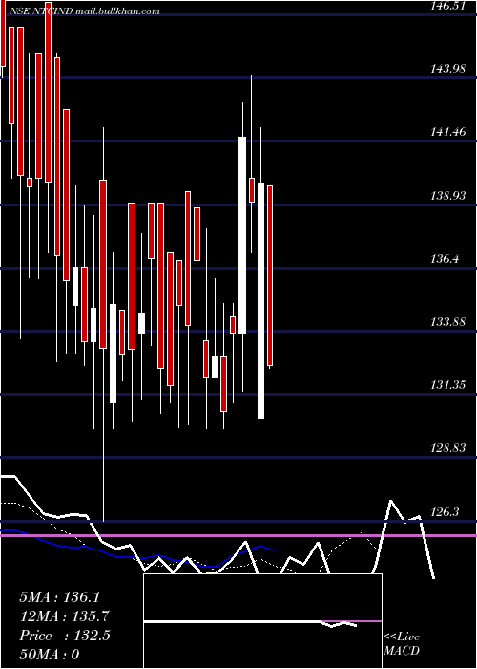Click the 136.4 price axis label
477x669 pixels.
pos(445,259)
